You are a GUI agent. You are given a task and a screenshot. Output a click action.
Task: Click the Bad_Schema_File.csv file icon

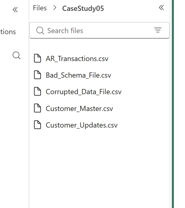tap(37, 75)
